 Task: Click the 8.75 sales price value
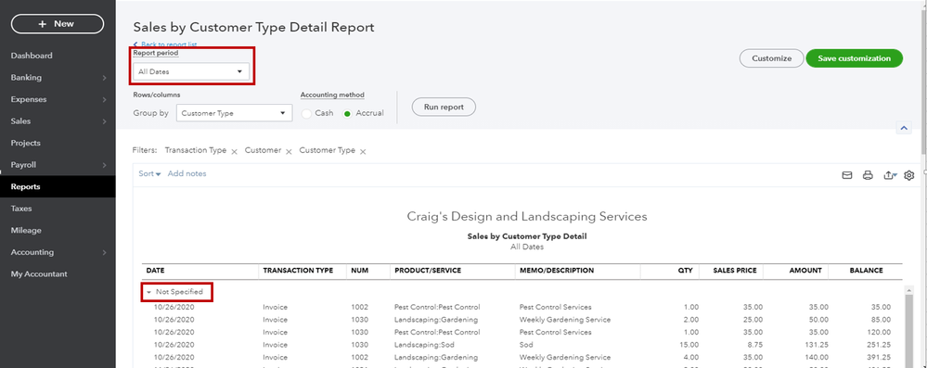(x=755, y=345)
